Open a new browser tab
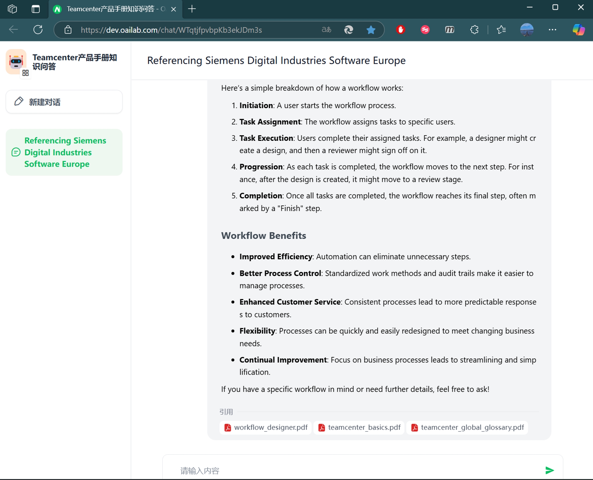593x480 pixels. tap(192, 9)
